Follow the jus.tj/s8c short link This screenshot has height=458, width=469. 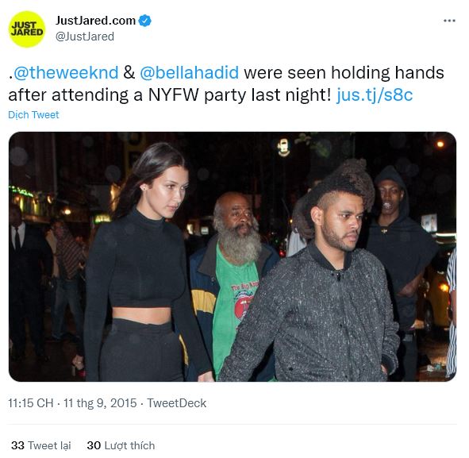click(375, 95)
